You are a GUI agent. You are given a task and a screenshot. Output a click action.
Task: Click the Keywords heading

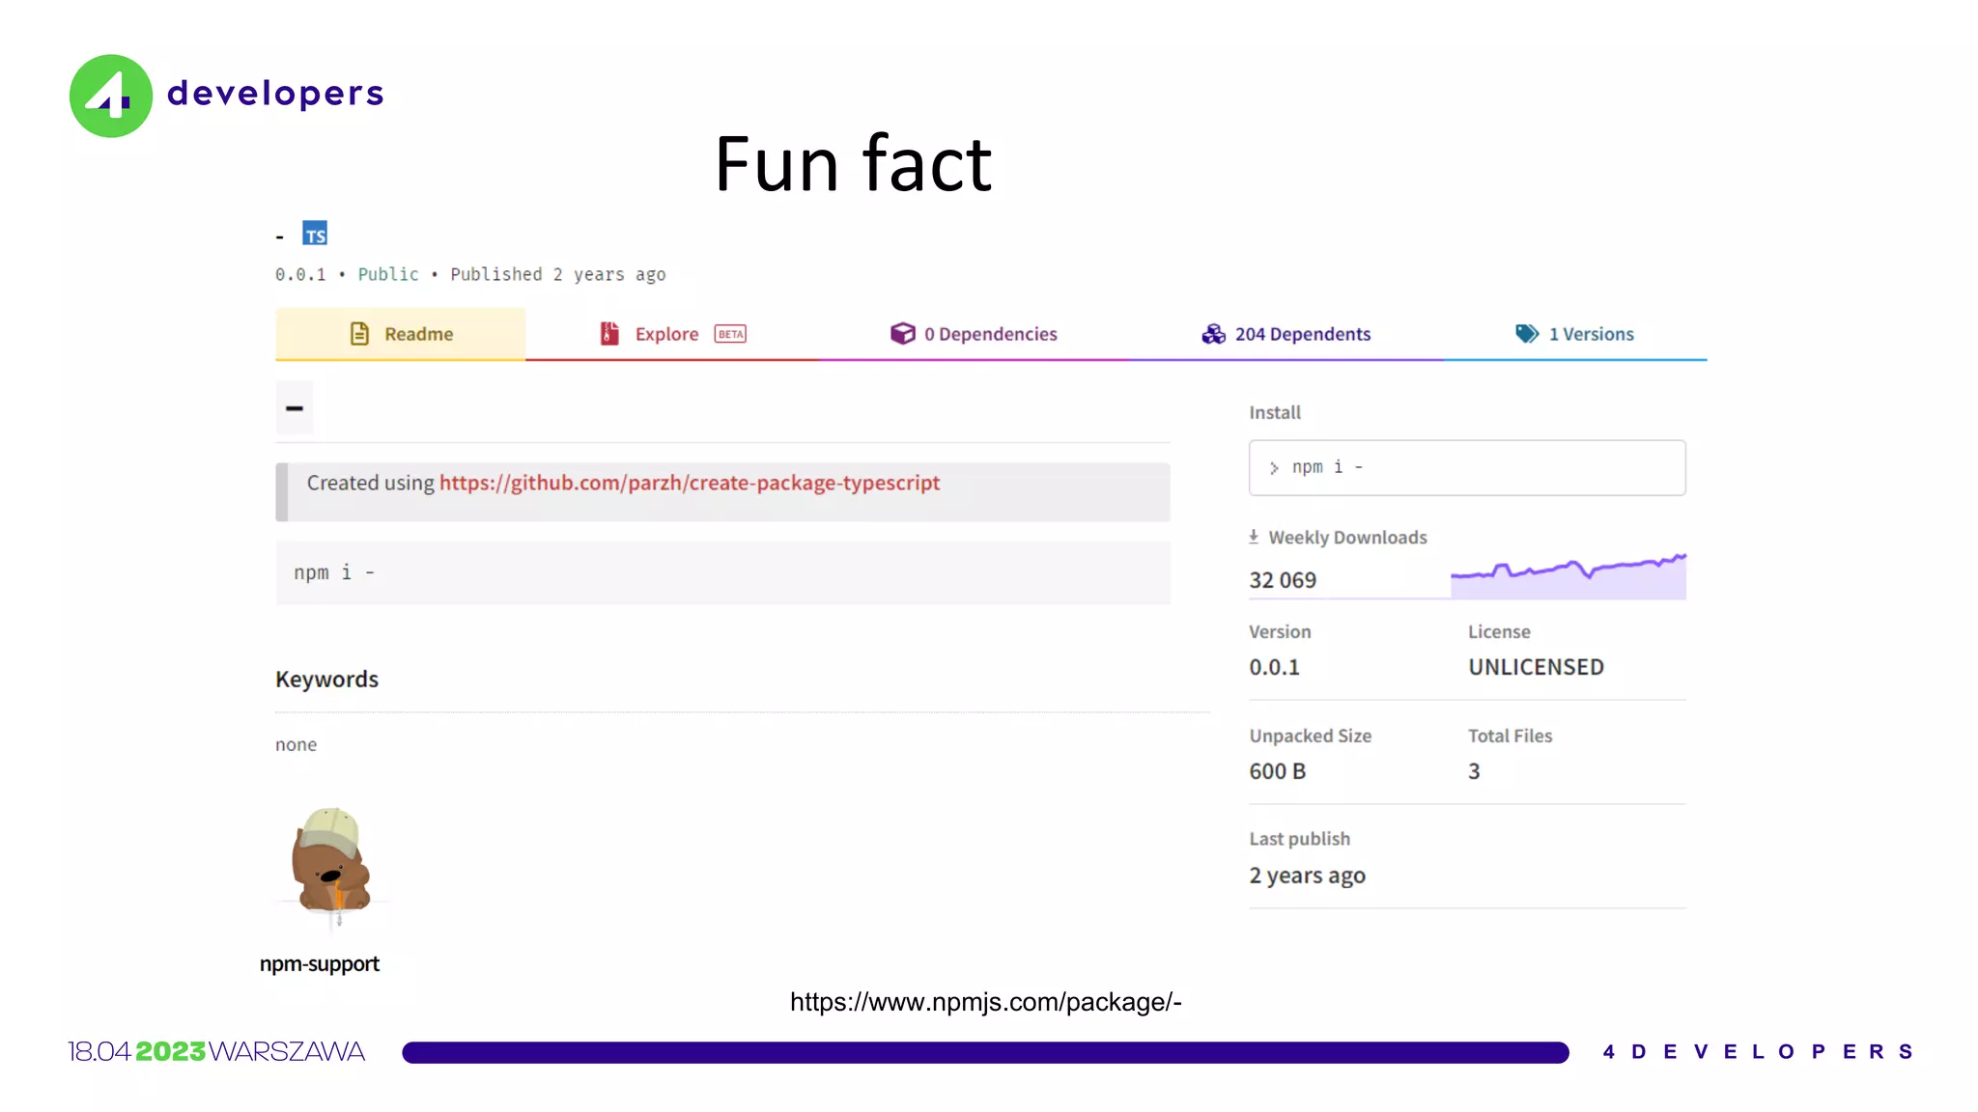[326, 680]
